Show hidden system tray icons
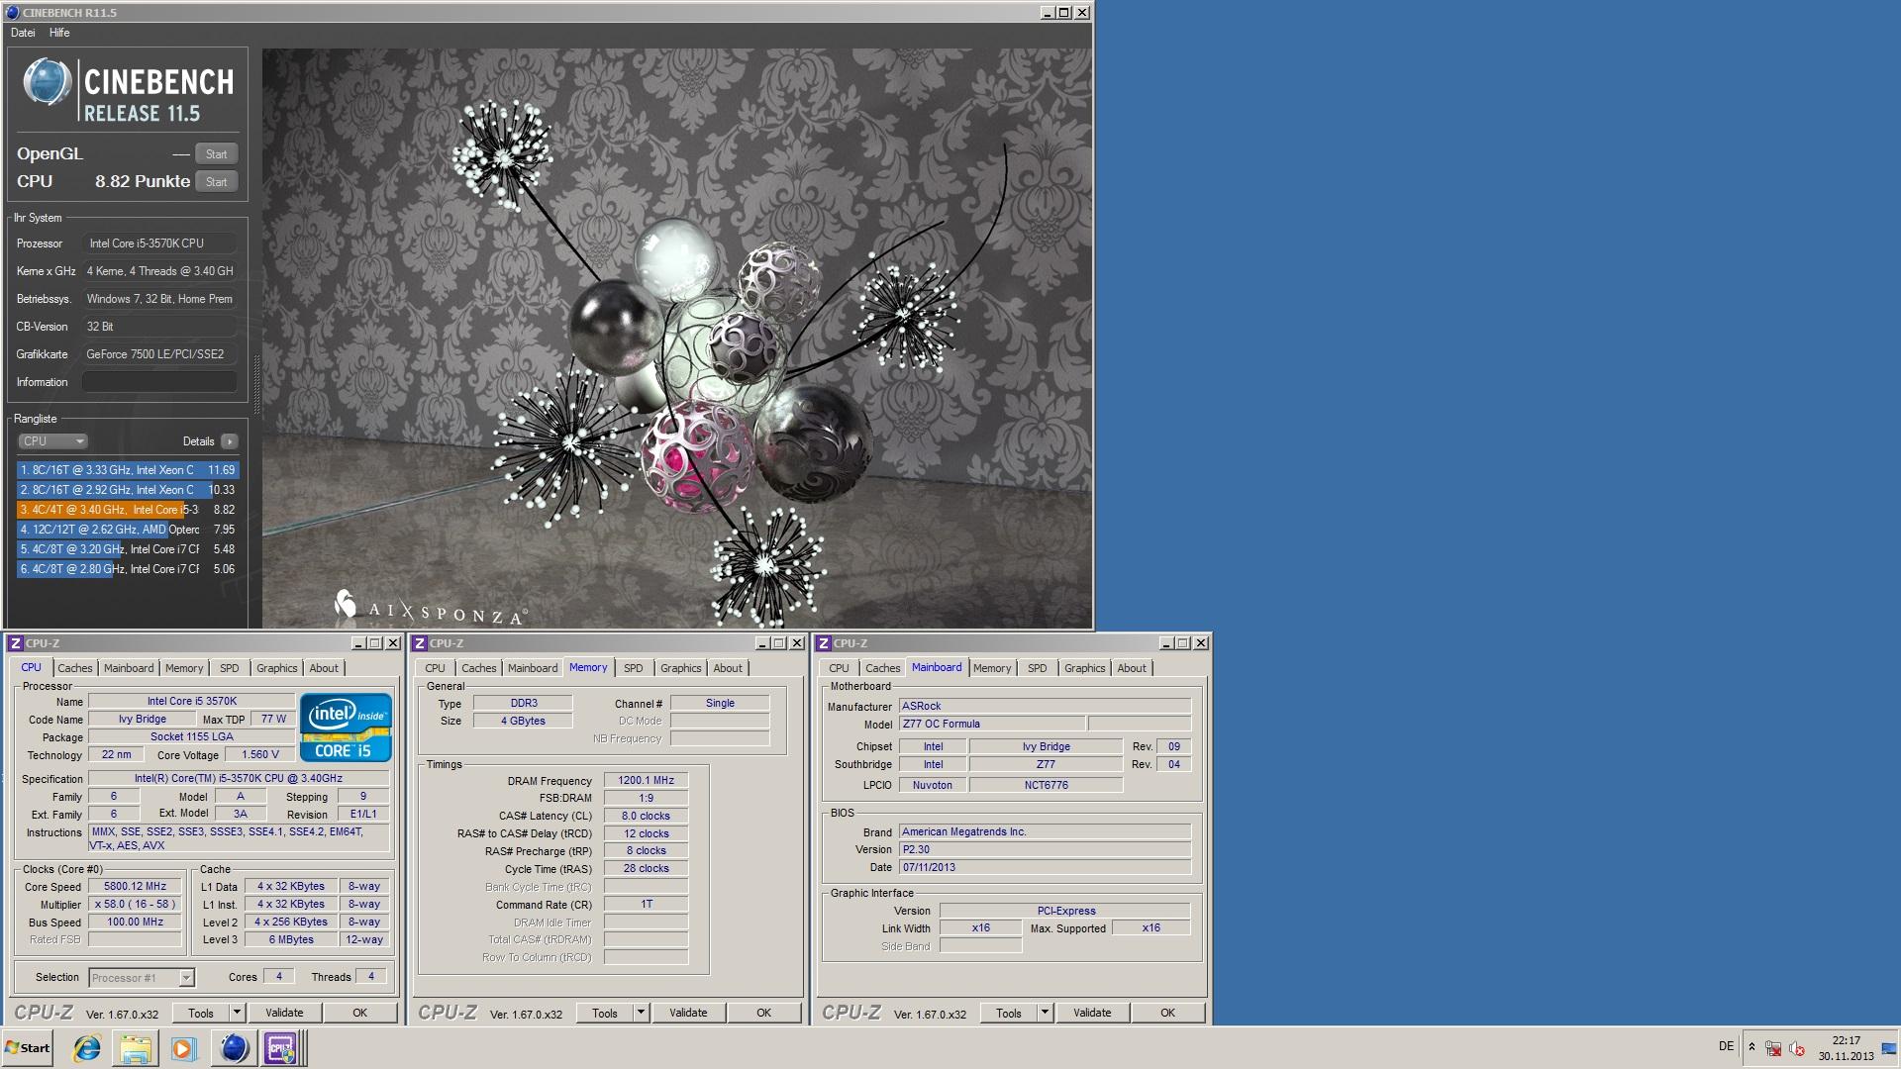The height and width of the screenshot is (1069, 1901). pyautogui.click(x=1751, y=1047)
